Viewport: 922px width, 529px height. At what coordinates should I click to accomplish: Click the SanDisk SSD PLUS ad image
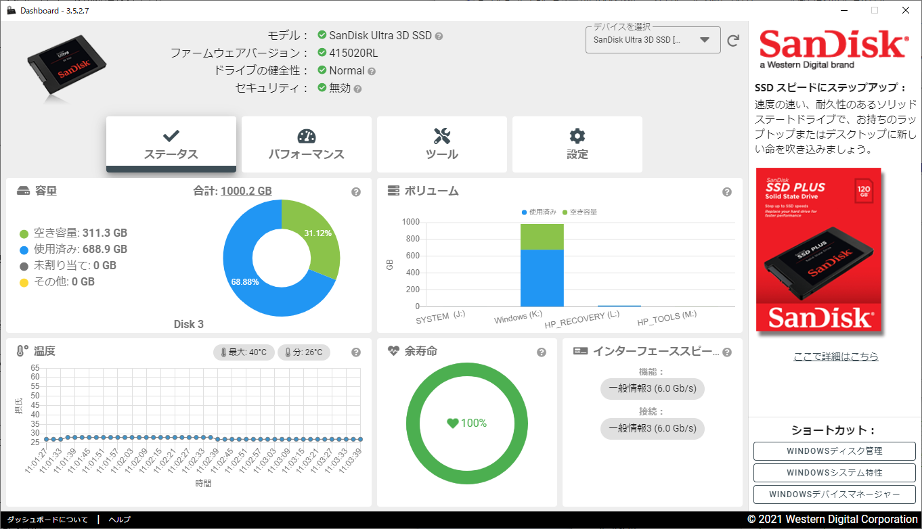[819, 250]
